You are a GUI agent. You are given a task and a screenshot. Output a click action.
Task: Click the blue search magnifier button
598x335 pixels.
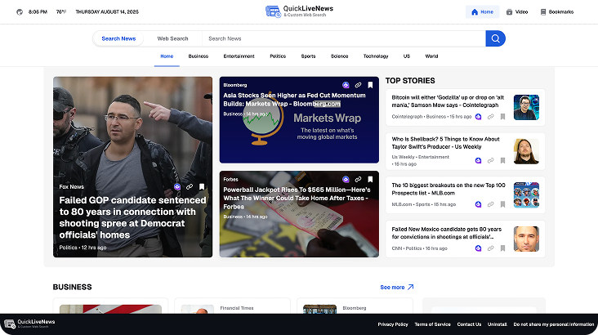tap(495, 38)
